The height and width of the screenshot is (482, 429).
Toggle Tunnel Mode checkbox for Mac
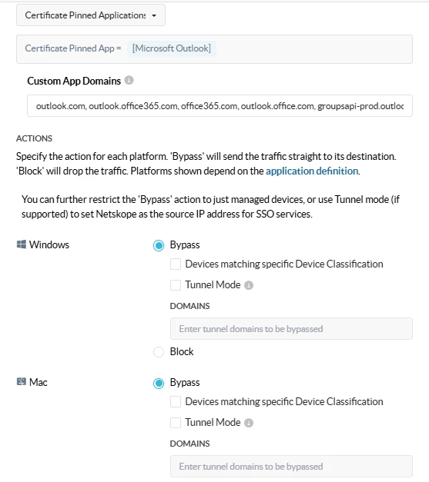click(176, 423)
